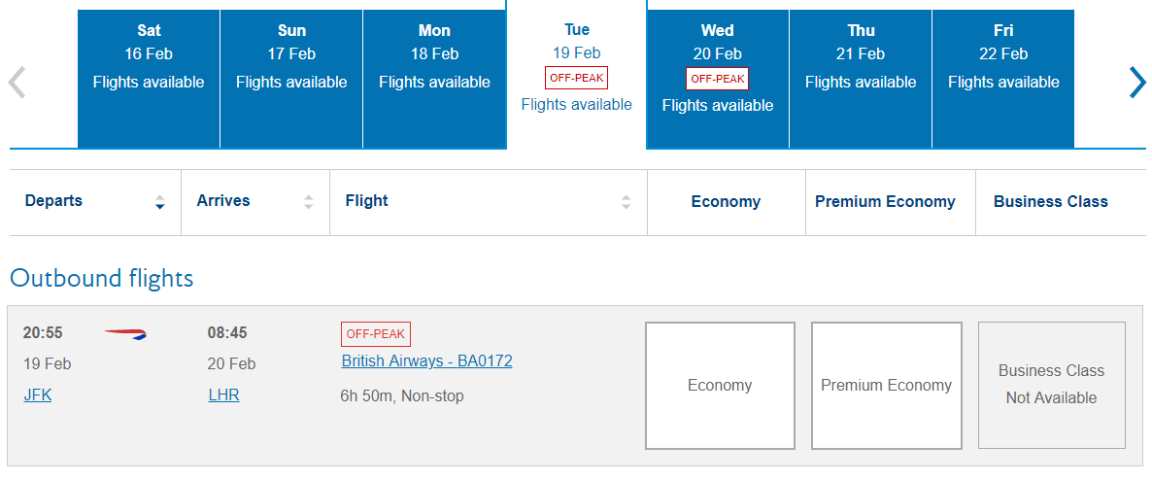Screen dimensions: 1152x480
Task: Open British Airways - BA0172 flight details
Action: tap(426, 361)
